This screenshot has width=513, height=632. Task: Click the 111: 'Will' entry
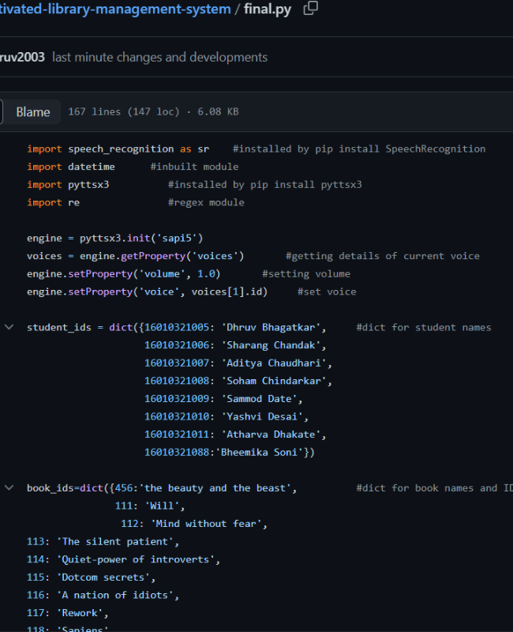click(x=150, y=506)
